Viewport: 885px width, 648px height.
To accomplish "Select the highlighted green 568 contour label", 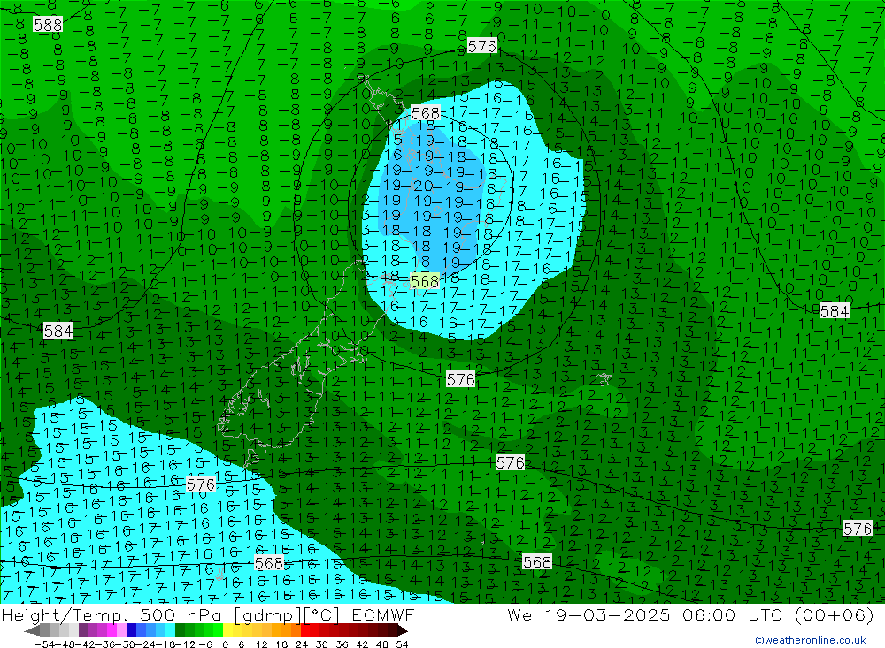I will [425, 281].
